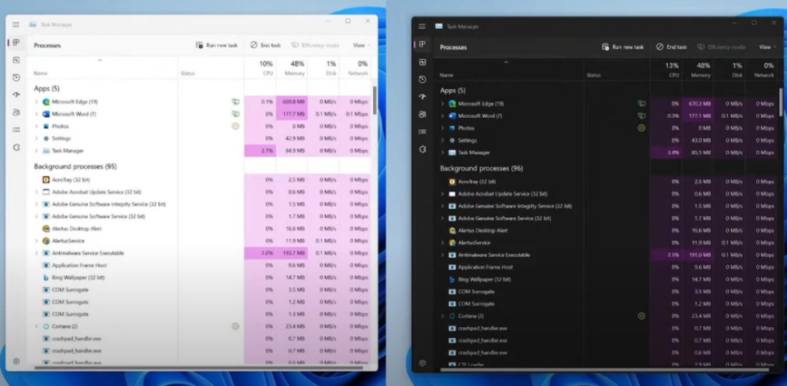Expand Adobe Acrobat Update Service, dark window
This screenshot has height=386, width=787.
[442, 193]
